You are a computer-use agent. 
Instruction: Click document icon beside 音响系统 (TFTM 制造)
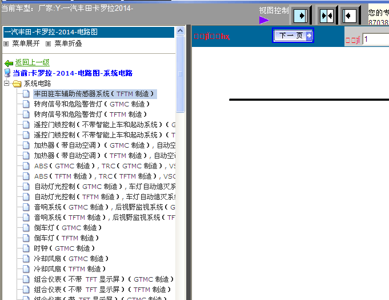point(26,218)
